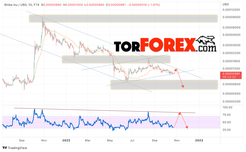Click the 0.00003000 price axis label

tap(231, 45)
